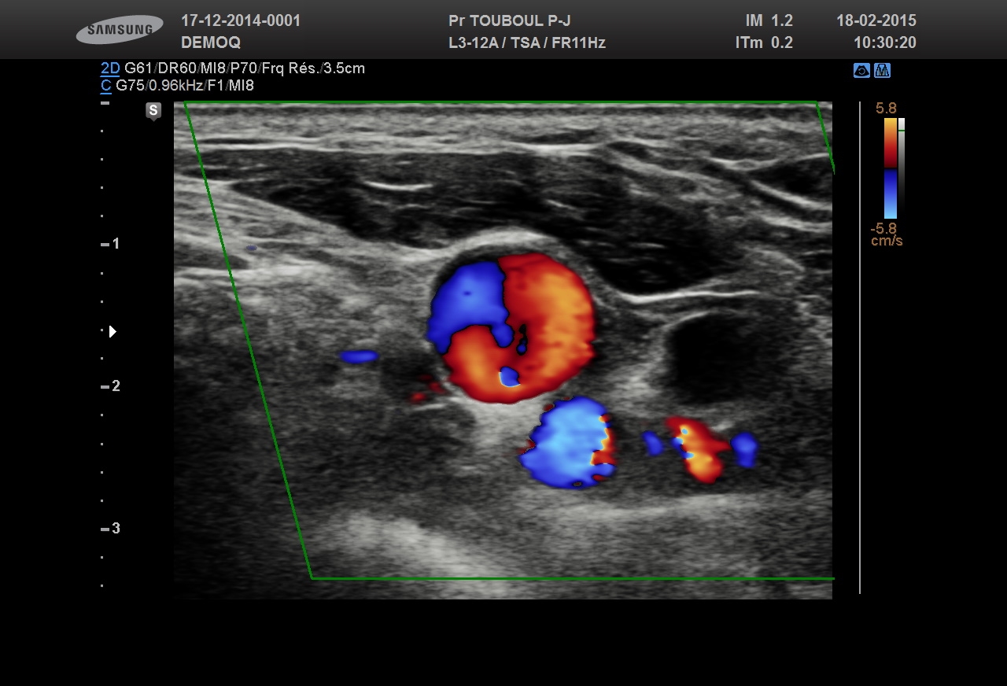Click the 3 cm depth scale marker

(x=111, y=529)
